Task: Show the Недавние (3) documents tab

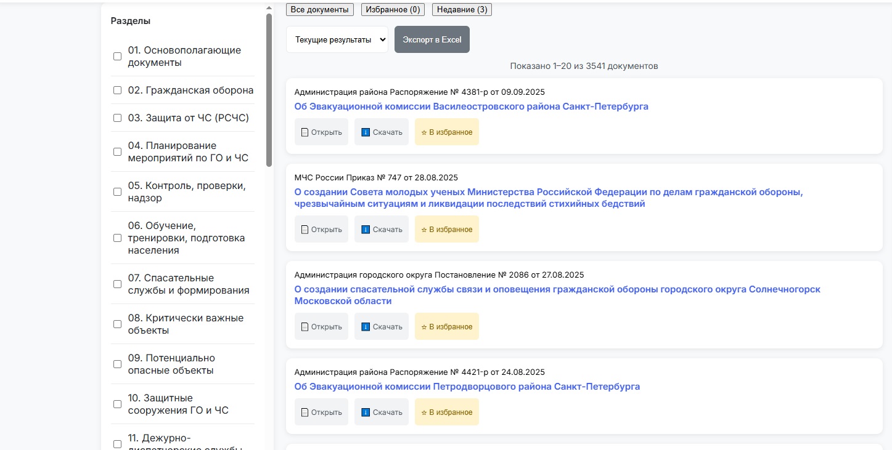Action: (462, 10)
